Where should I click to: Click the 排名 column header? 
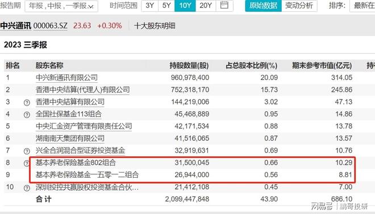pos(13,65)
